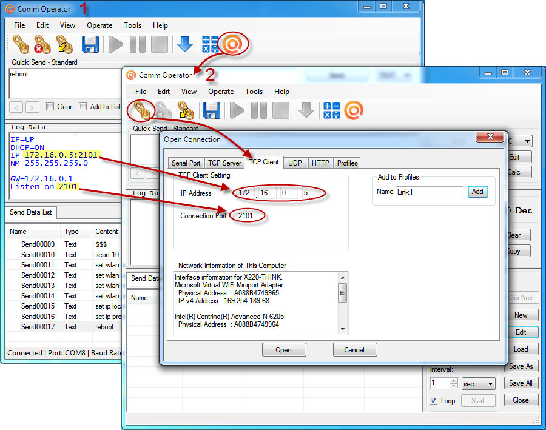Click the Close button in window 2 panel

coord(521,400)
